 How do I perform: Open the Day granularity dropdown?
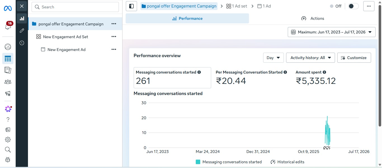[273, 58]
